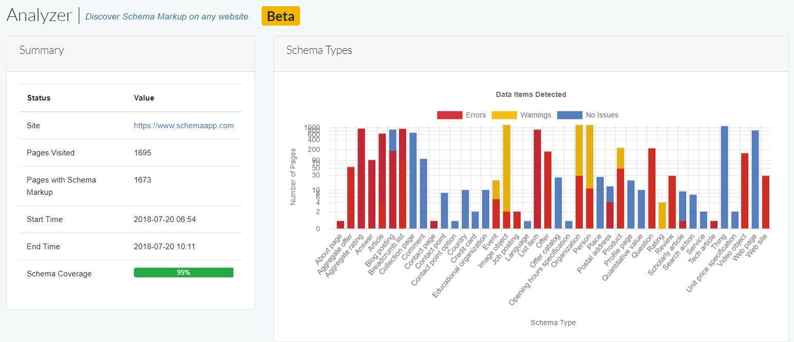Click the End Time value 2018-07-20 10:11
The image size is (794, 342).
coord(165,247)
